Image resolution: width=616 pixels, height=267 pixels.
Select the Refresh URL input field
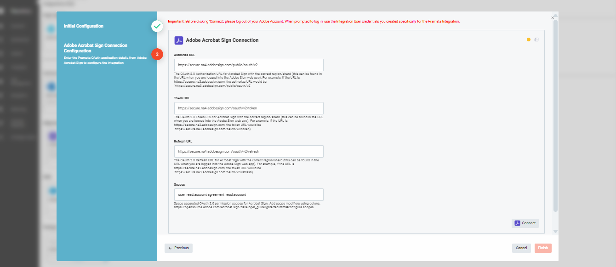[249, 151]
